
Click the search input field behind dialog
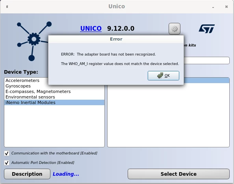tap(206, 60)
